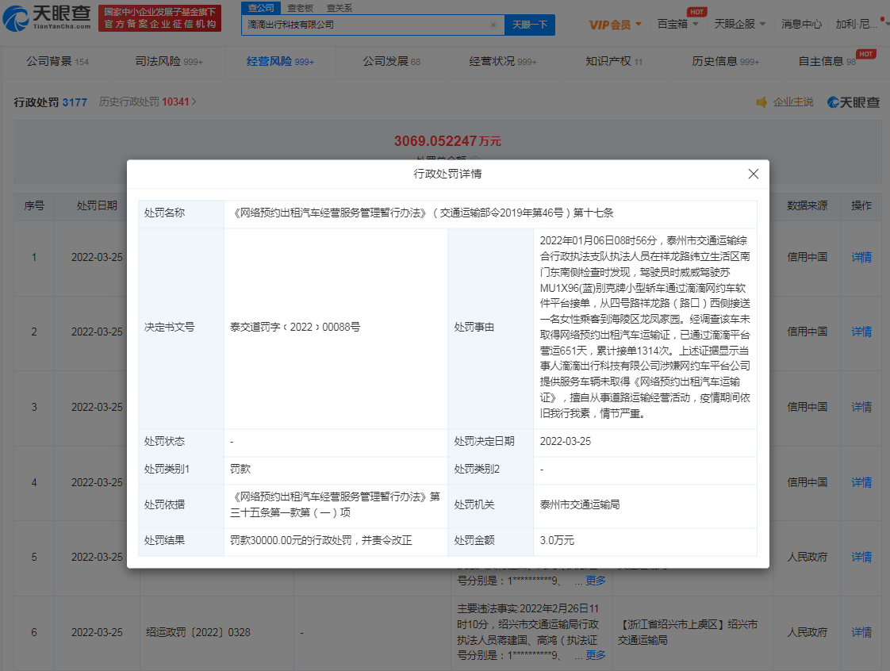Screen dimensions: 890x671
Task: Click the 数据来源 column header
Action: coord(808,205)
